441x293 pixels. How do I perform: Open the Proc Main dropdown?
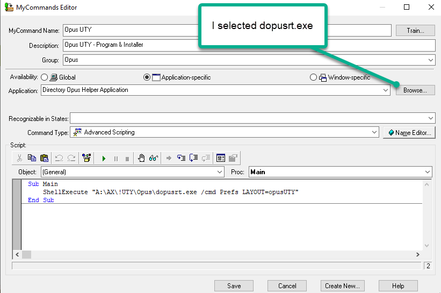tap(428, 171)
